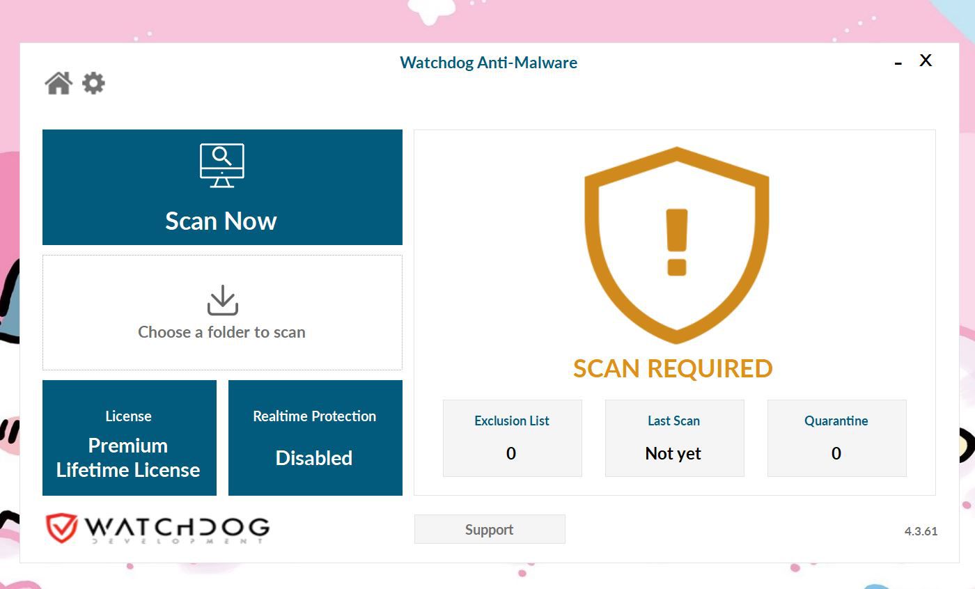Open settings via the gear icon
This screenshot has height=589, width=975.
tap(93, 84)
